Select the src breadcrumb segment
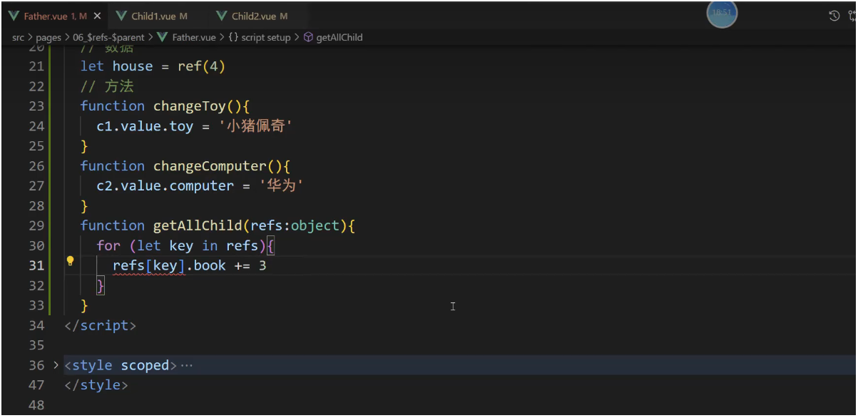 pyautogui.click(x=18, y=37)
